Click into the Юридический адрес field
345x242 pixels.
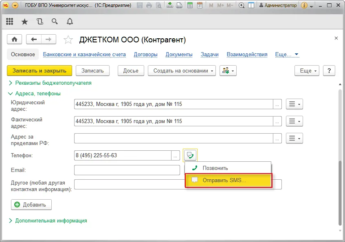tap(174, 104)
